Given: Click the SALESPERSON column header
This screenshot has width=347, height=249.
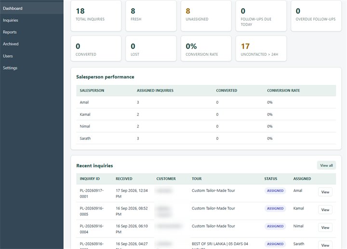Looking at the screenshot, I should [x=92, y=90].
